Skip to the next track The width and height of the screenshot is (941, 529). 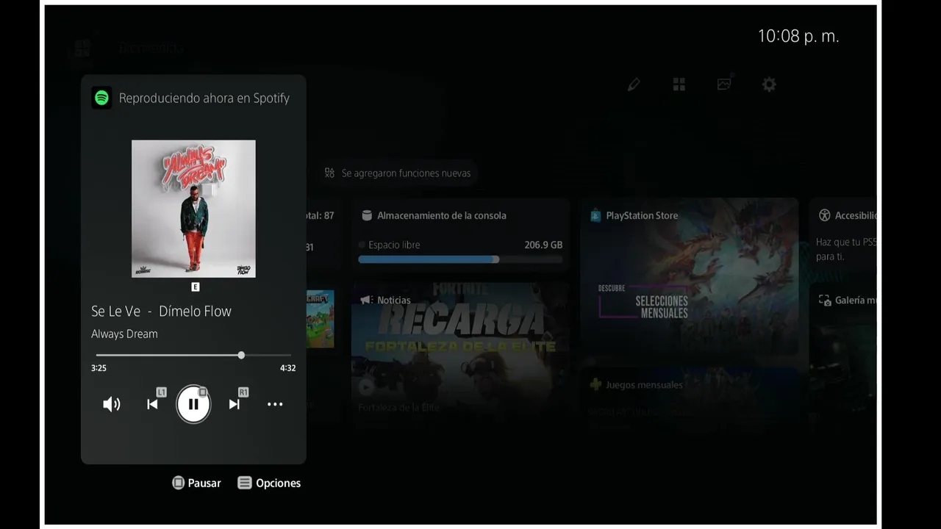234,404
